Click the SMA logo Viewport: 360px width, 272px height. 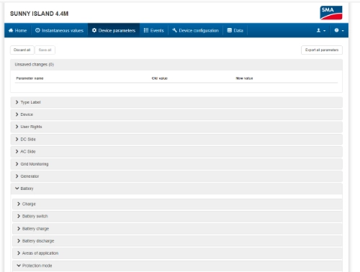[x=331, y=13]
